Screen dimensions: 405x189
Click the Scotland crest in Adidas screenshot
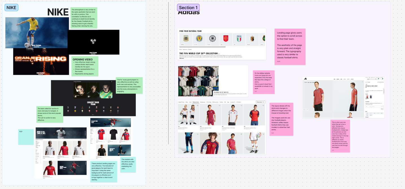point(199,38)
